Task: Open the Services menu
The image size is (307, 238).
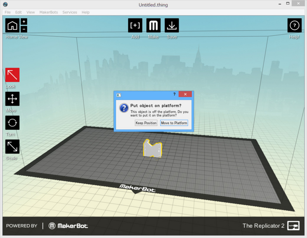Action: (x=70, y=12)
